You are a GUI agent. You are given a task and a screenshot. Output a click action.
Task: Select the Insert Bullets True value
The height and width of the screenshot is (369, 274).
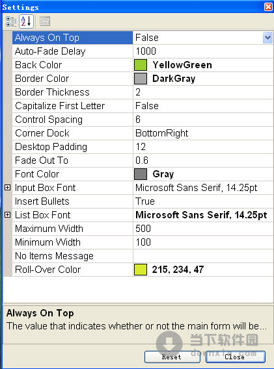point(203,201)
